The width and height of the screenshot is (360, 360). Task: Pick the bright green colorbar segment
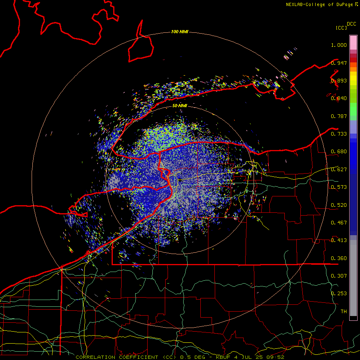pyautogui.click(x=353, y=109)
